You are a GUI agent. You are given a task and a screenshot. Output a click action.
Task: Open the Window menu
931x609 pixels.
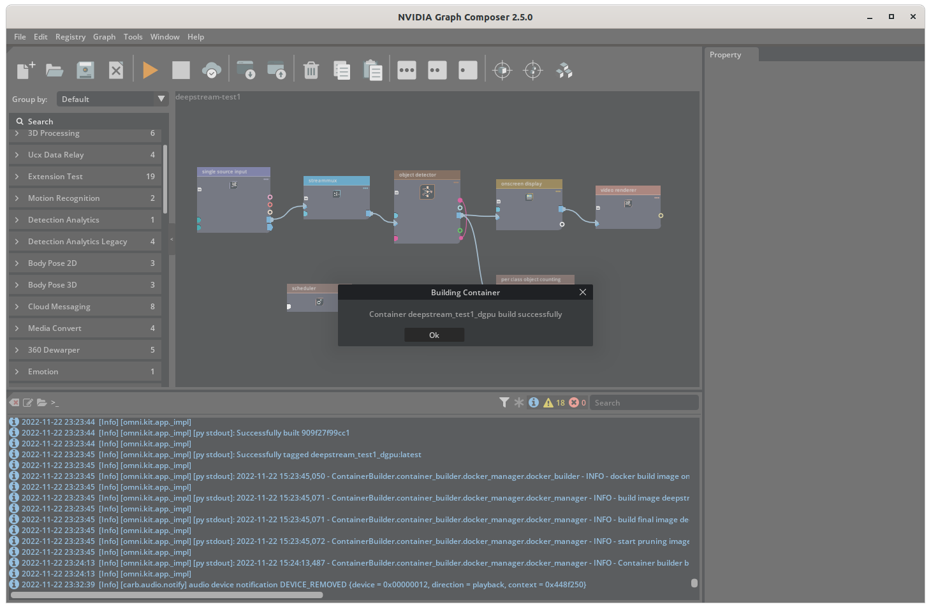pos(165,37)
